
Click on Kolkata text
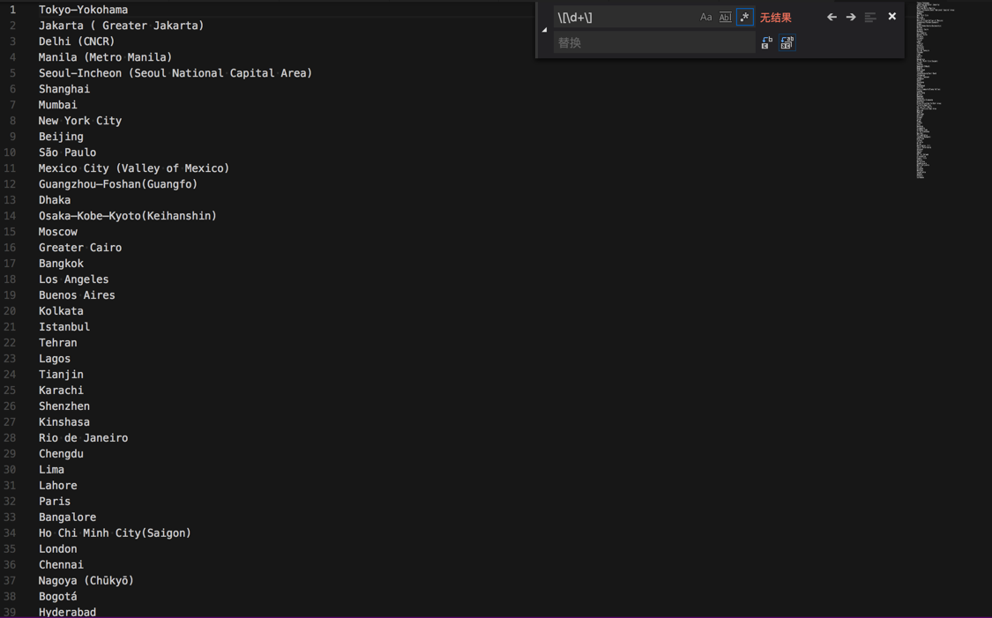coord(61,310)
